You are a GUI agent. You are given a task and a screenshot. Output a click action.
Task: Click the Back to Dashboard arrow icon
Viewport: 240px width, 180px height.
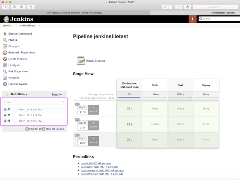[x=5, y=34]
